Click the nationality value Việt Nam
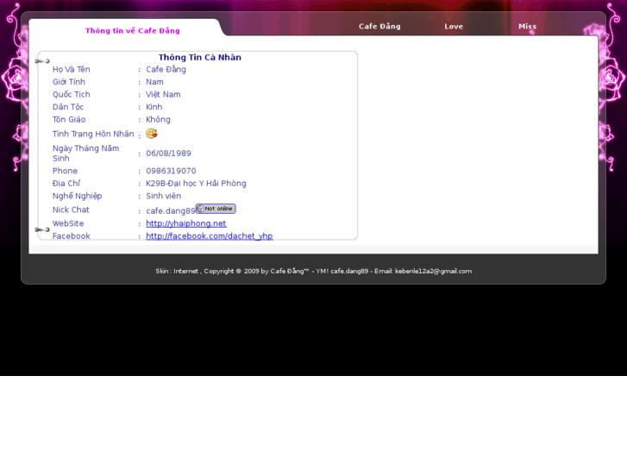The image size is (627, 470). pos(163,94)
